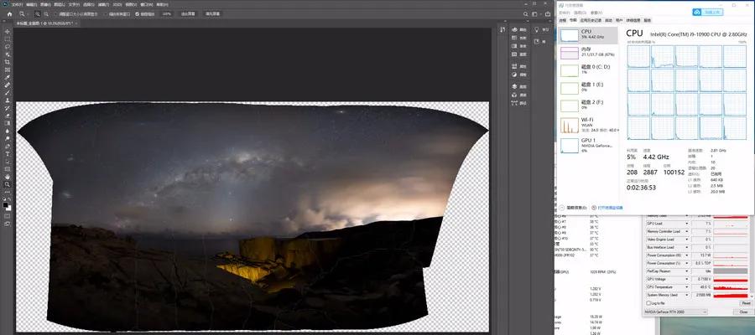Image resolution: width=755 pixels, height=335 pixels.
Task: Open the GPU Load sensor dropdown
Action: pyautogui.click(x=686, y=224)
